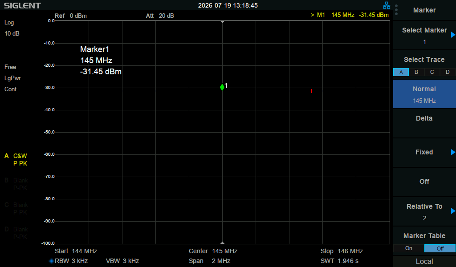Screen dimensions: 456x267
Task: Click the 10 dB per division label
Action: pos(12,34)
